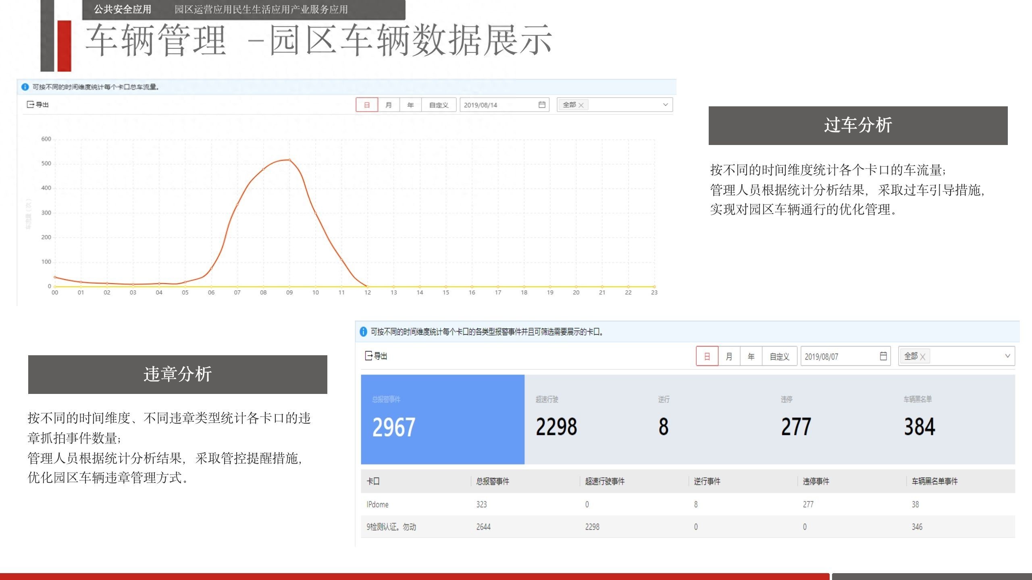This screenshot has height=580, width=1032.
Task: Expand the checkpoint dropdown above chart
Action: point(665,105)
